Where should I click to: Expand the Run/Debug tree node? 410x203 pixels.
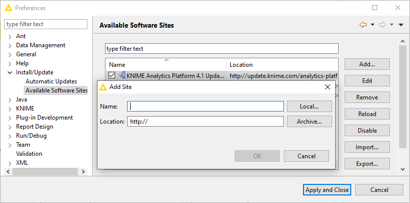tap(10, 136)
